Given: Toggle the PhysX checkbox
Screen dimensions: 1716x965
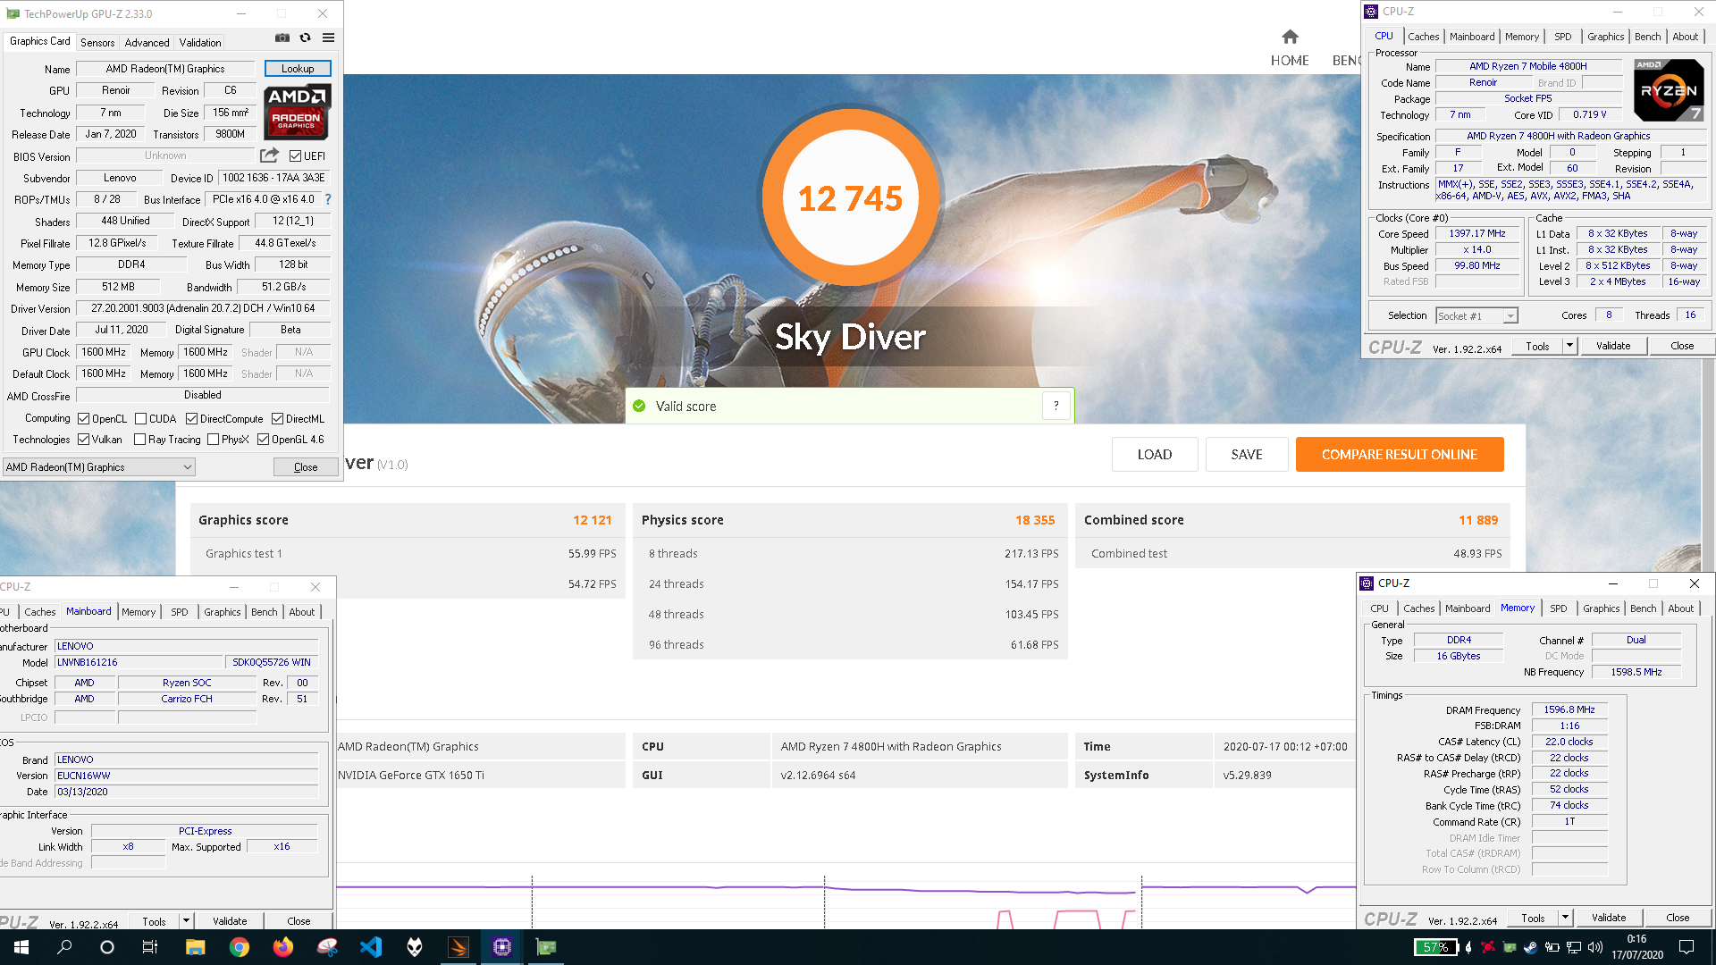Looking at the screenshot, I should click(213, 439).
